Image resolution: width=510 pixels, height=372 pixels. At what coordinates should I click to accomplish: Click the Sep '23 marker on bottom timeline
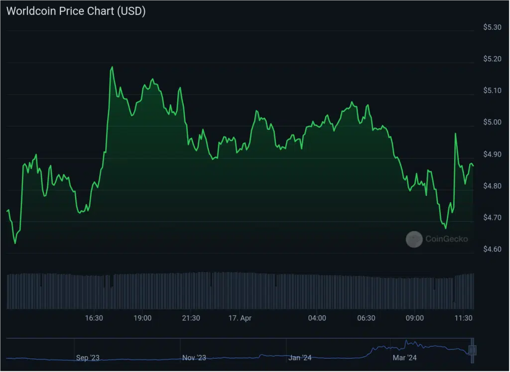click(x=88, y=357)
